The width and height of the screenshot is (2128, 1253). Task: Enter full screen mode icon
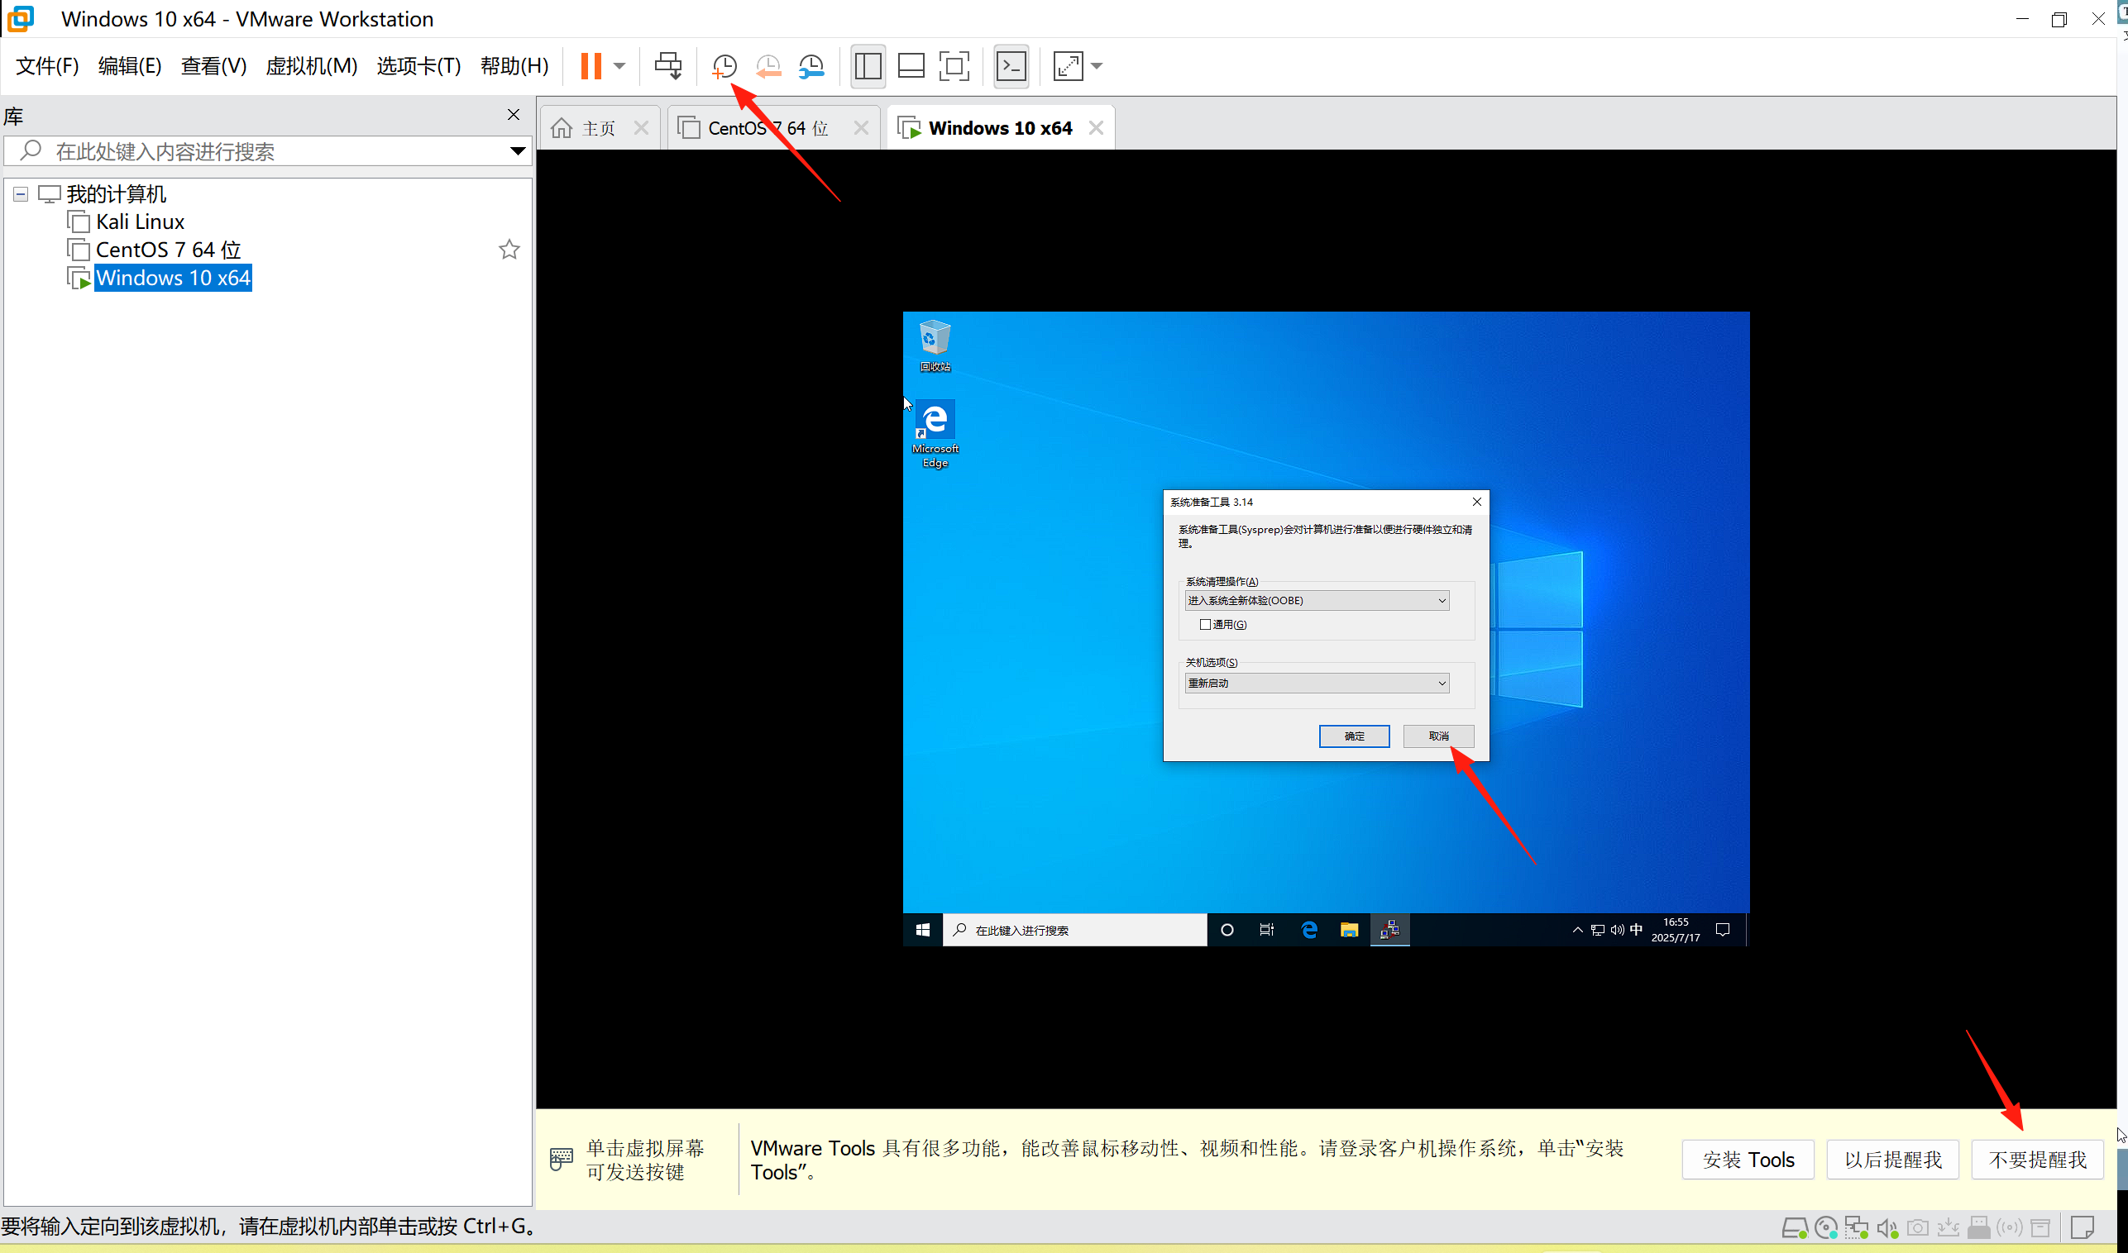click(954, 66)
